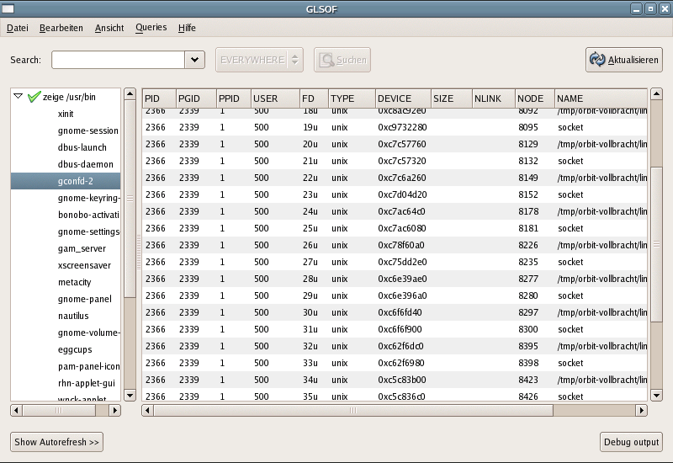
Task: Click inside the Search text field
Action: [118, 60]
